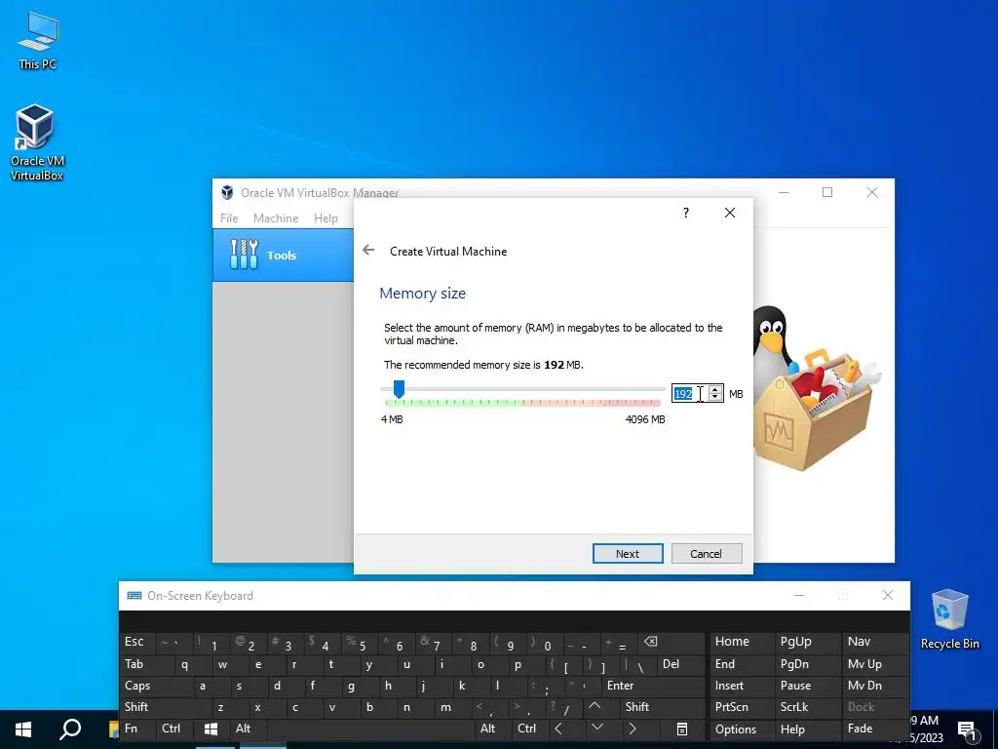Click the Cancel button in the wizard
Screen dimensions: 998x749
707,554
